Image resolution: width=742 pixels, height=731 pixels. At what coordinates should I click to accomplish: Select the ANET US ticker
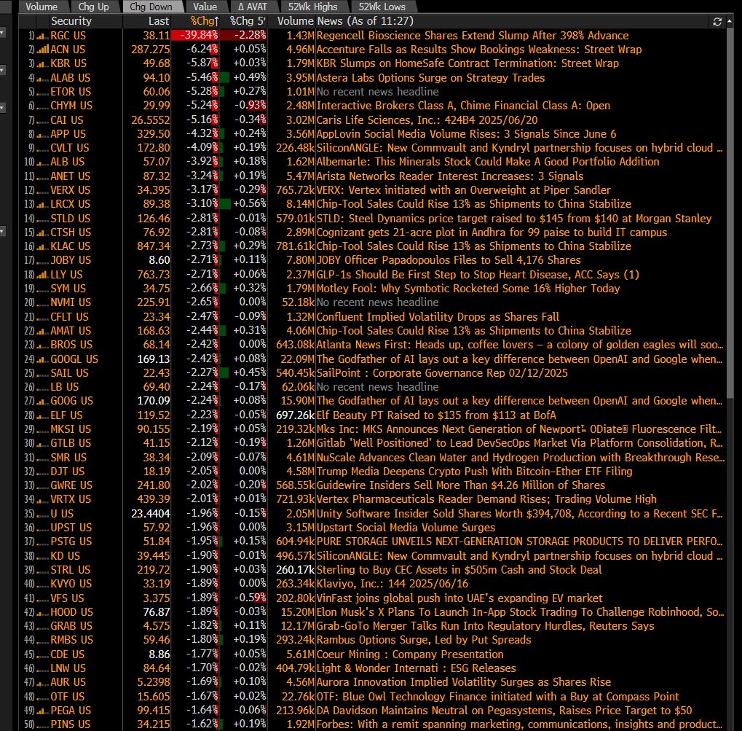pyautogui.click(x=70, y=176)
